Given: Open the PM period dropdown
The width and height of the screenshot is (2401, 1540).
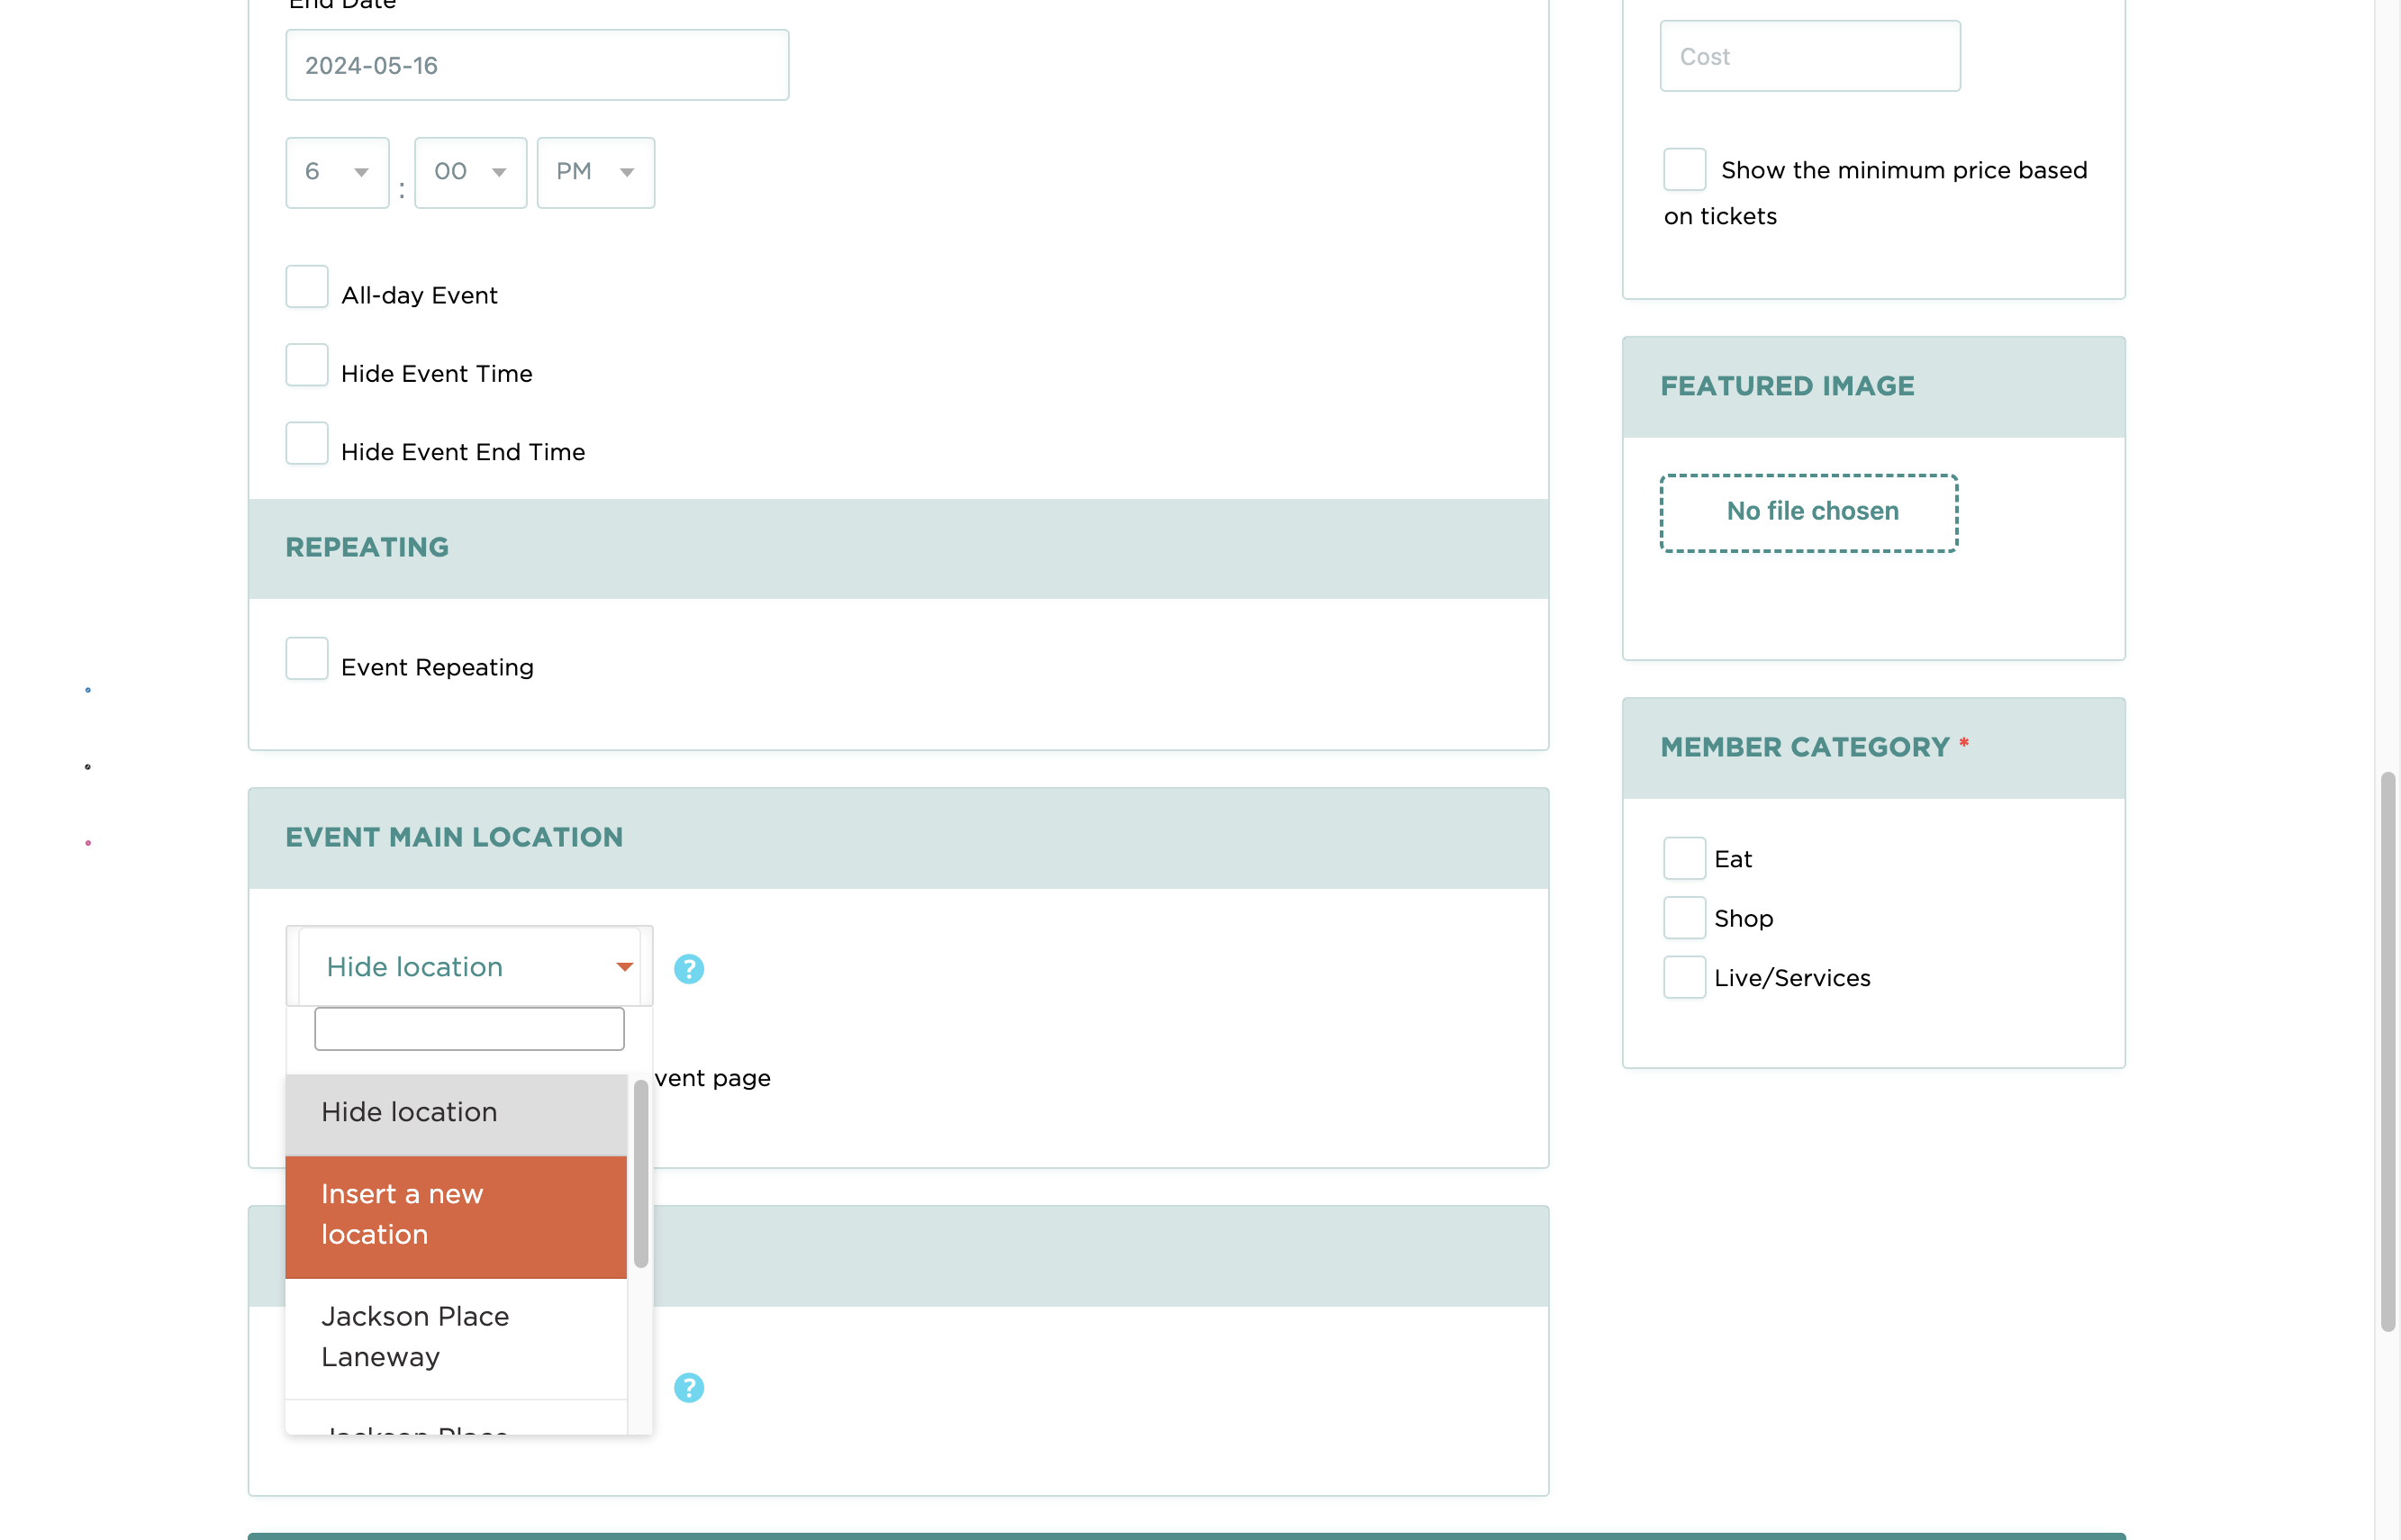Looking at the screenshot, I should [x=595, y=172].
